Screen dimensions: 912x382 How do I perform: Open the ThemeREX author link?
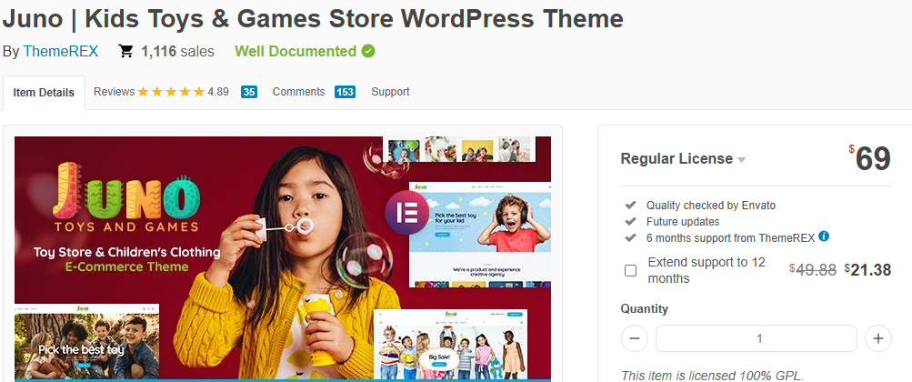61,51
